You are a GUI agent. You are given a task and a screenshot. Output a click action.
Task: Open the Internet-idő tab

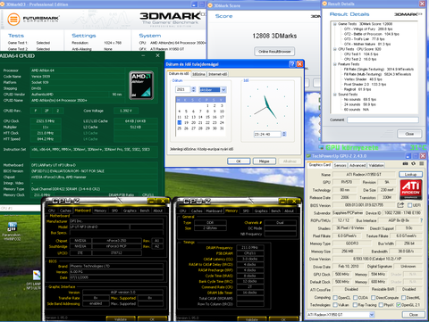217,74
